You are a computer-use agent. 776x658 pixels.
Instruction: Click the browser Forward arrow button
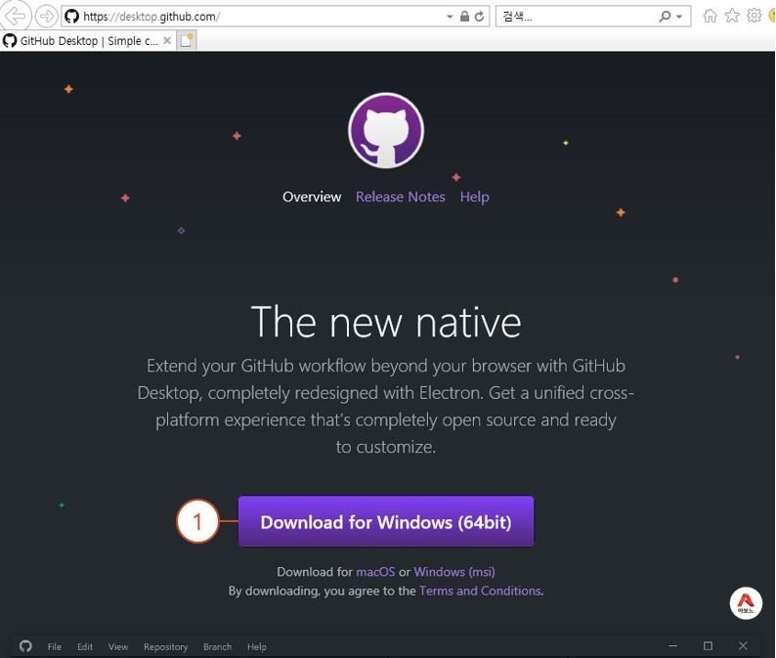click(47, 17)
